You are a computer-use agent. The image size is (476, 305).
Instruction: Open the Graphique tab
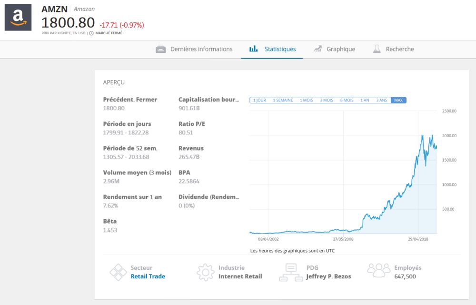(x=340, y=48)
